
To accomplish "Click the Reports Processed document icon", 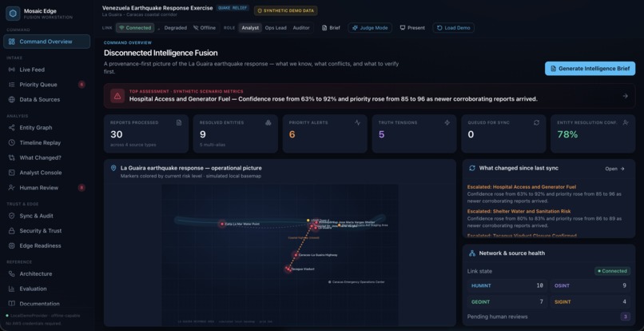I will pyautogui.click(x=179, y=122).
